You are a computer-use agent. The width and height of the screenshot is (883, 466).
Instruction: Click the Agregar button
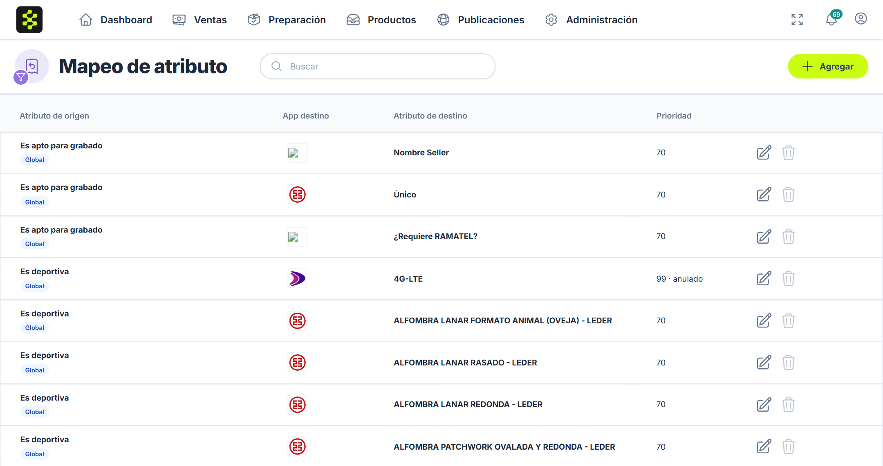pos(828,66)
